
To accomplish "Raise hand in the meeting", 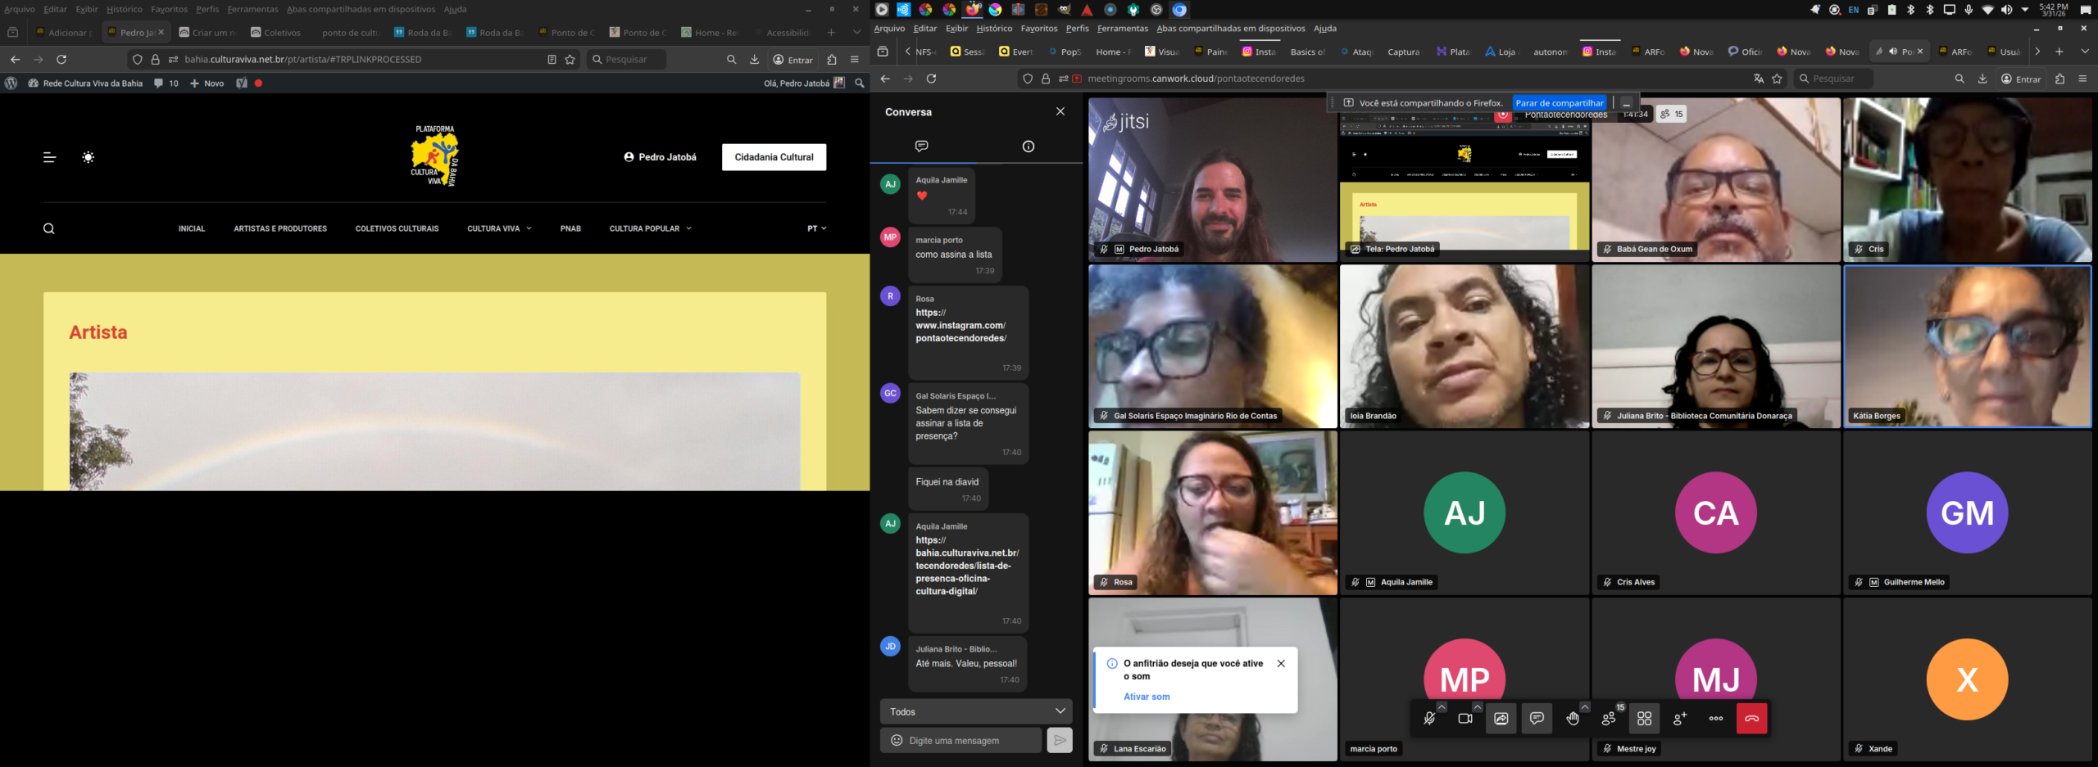I will 1572,719.
